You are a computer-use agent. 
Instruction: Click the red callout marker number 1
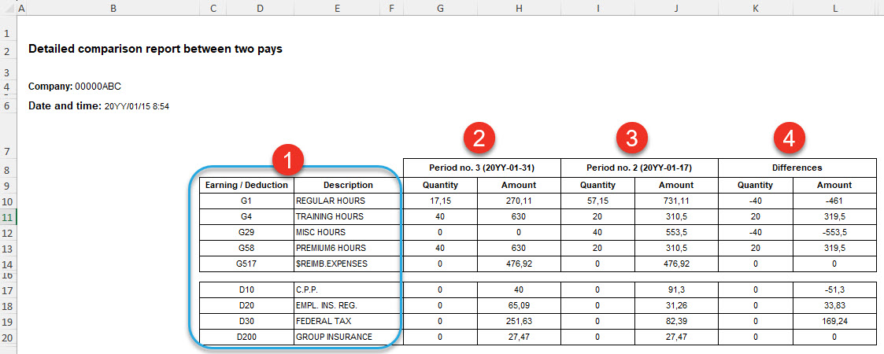point(288,161)
